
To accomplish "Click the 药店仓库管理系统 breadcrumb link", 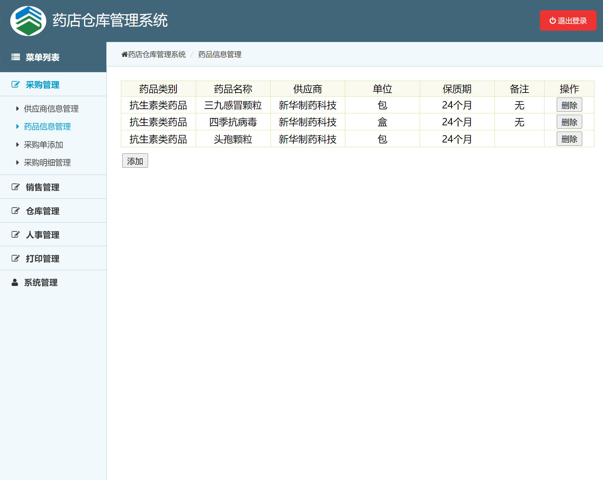I will [156, 54].
